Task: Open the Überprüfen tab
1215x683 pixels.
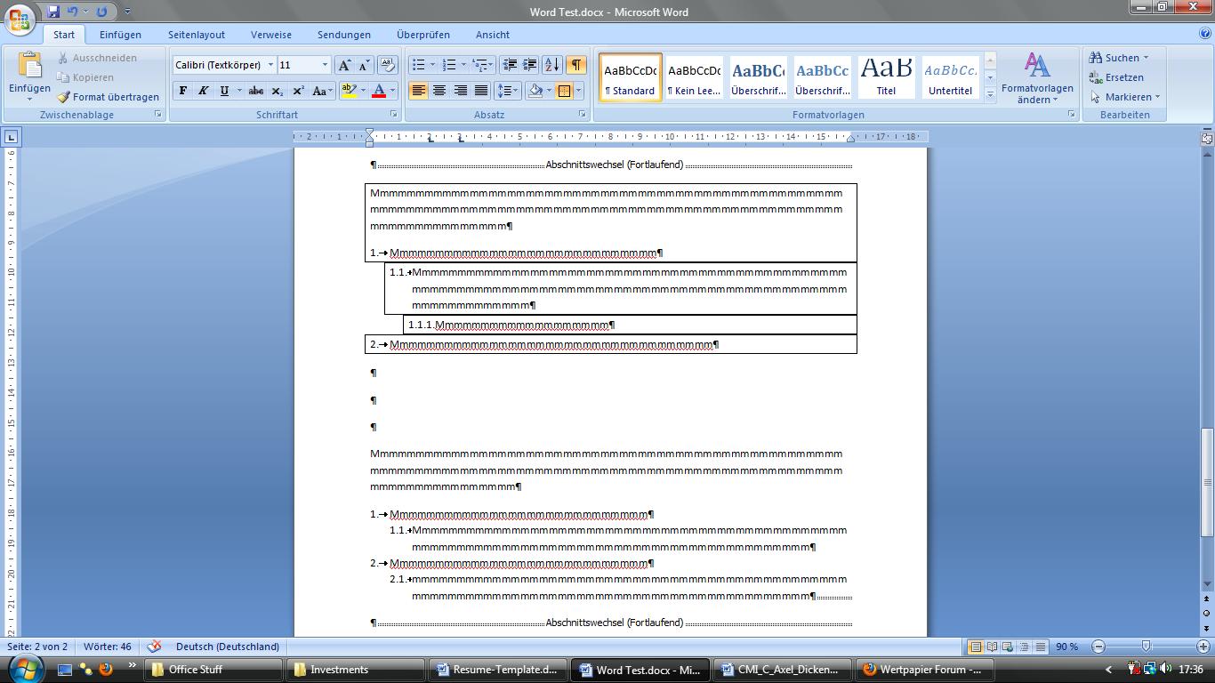Action: point(423,35)
